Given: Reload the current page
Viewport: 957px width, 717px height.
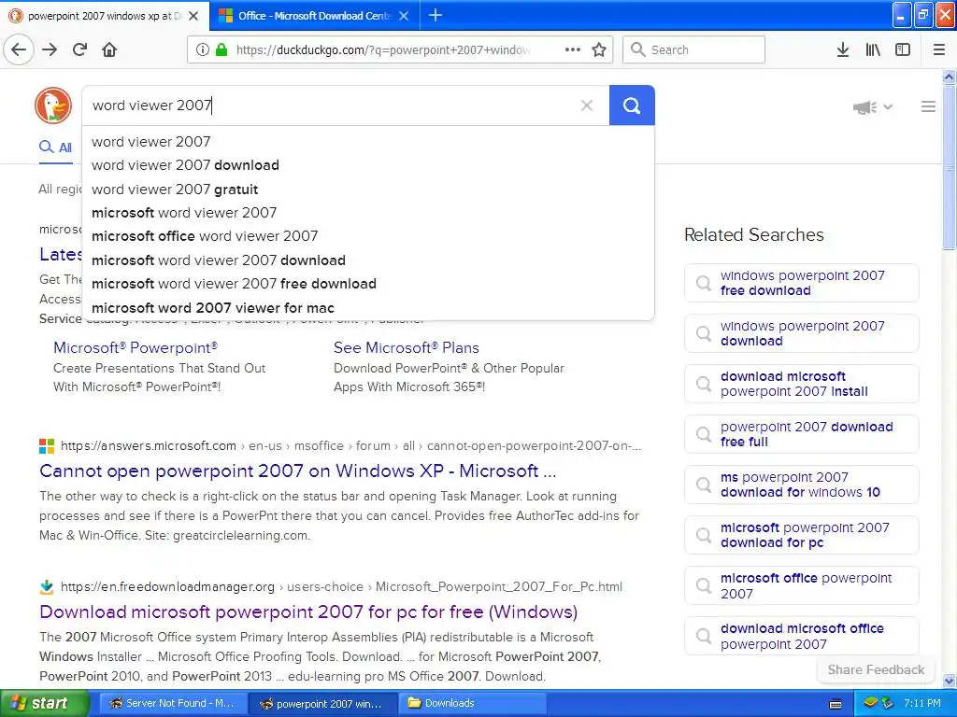Looking at the screenshot, I should click(80, 49).
